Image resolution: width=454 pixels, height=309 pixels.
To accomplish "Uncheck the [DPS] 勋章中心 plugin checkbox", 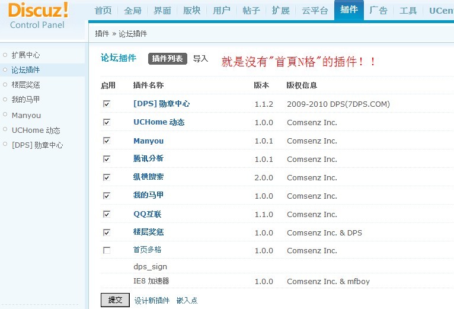I will [107, 104].
